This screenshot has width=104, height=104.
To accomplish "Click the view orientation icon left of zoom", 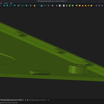I will coord(23,6).
